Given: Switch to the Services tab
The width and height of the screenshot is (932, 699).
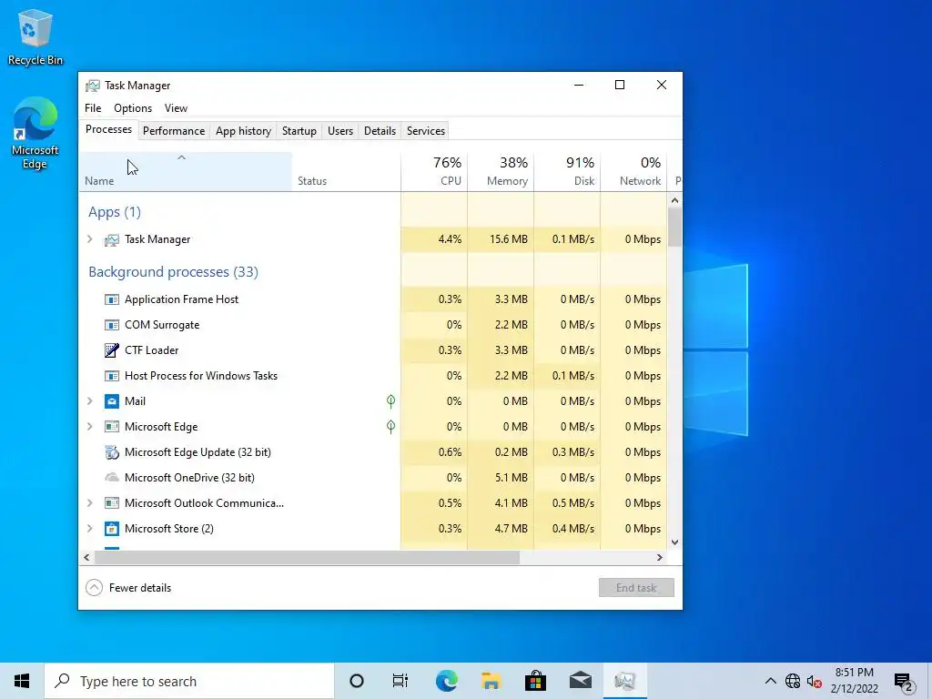Looking at the screenshot, I should click(x=426, y=131).
